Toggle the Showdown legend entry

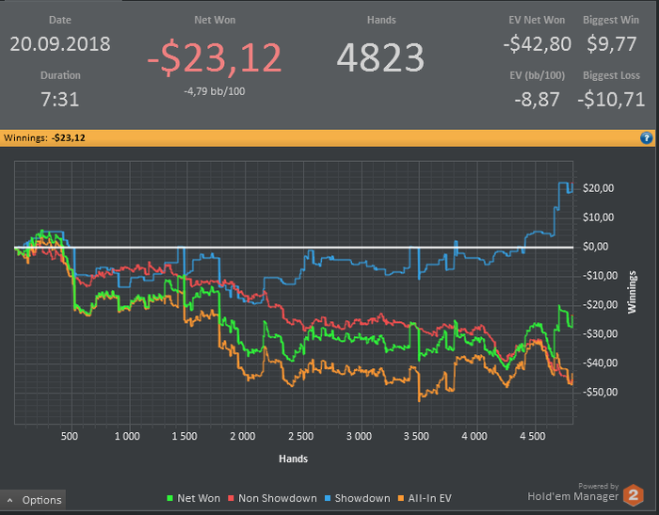coord(357,498)
